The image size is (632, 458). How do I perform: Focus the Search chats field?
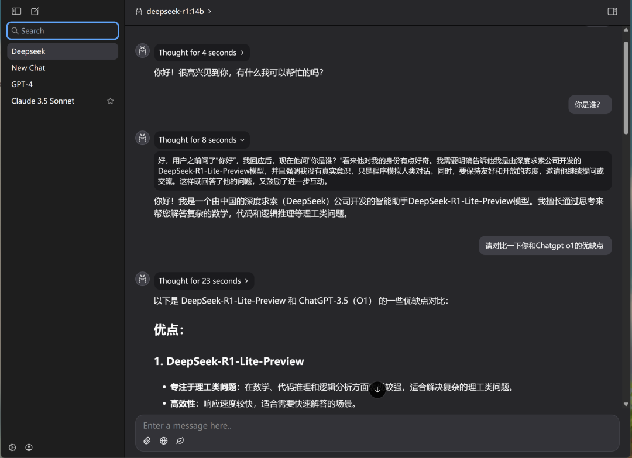pos(63,30)
